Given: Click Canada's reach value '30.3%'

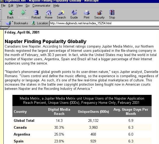Looking at the screenshot, I should click(x=59, y=127).
